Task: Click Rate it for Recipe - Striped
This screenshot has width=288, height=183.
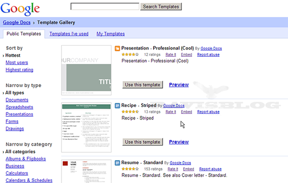Action: coord(170,112)
